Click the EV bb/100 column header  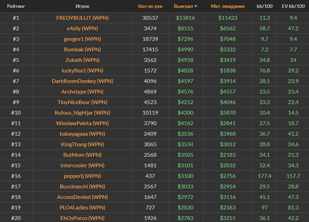click(293, 6)
